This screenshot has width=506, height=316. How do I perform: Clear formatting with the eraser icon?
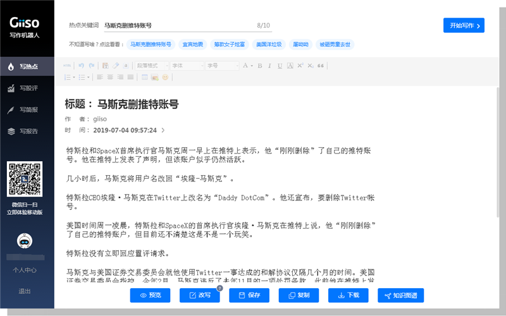pyautogui.click(x=116, y=66)
